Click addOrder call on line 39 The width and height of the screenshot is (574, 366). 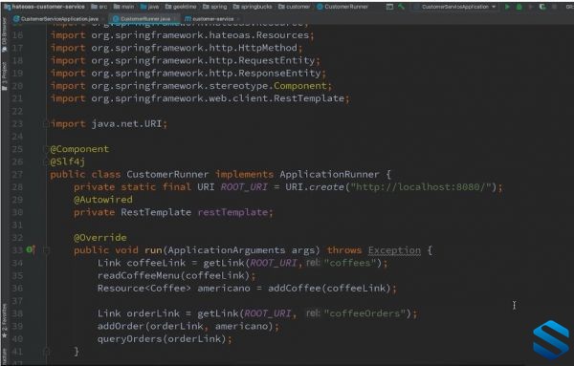121,326
